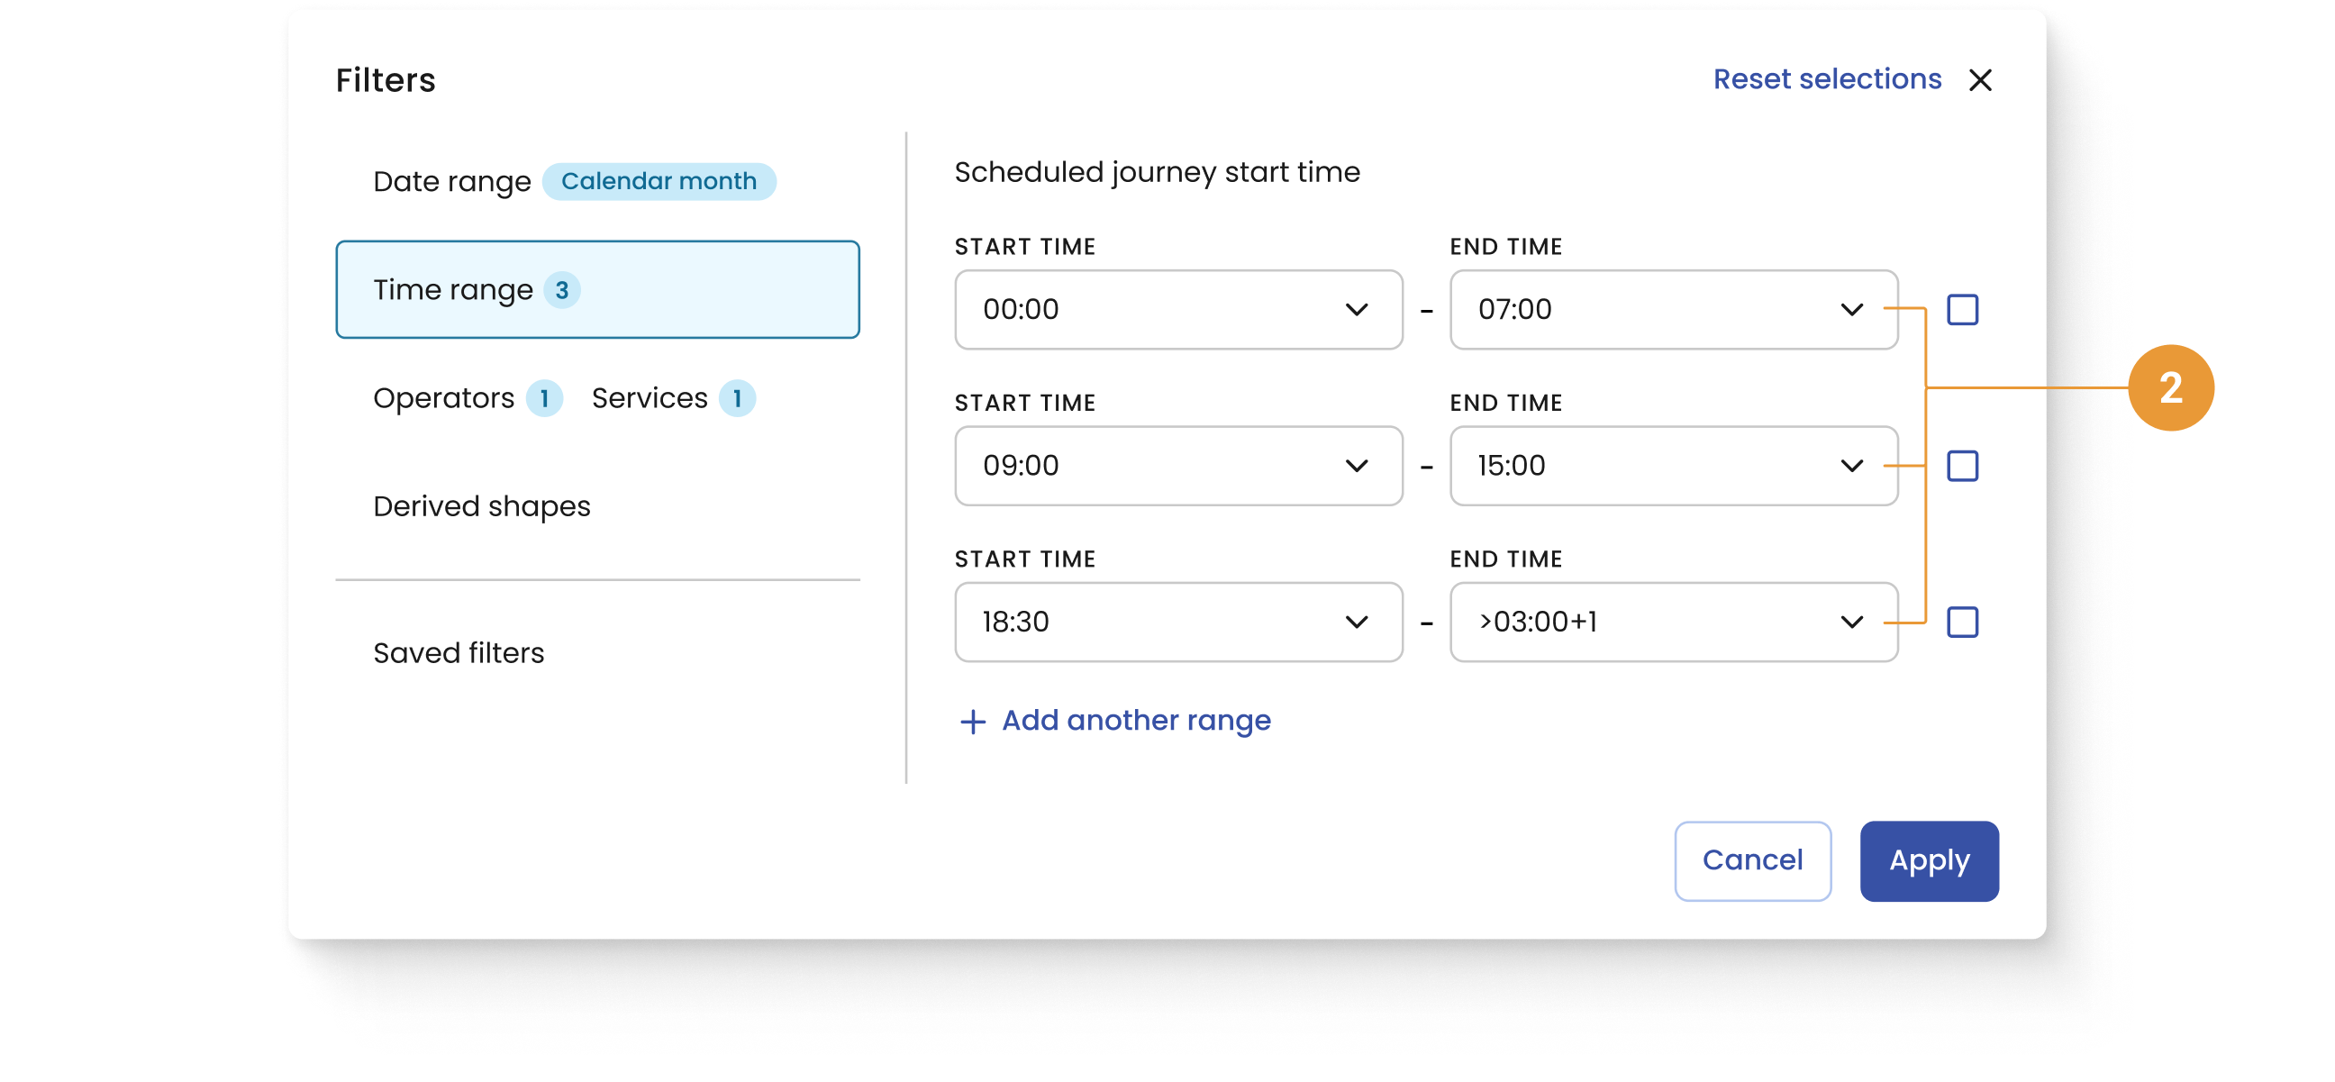Tick the checkbox for the 18:30 range
Screen dimensions: 2335x1082
pyautogui.click(x=1962, y=622)
